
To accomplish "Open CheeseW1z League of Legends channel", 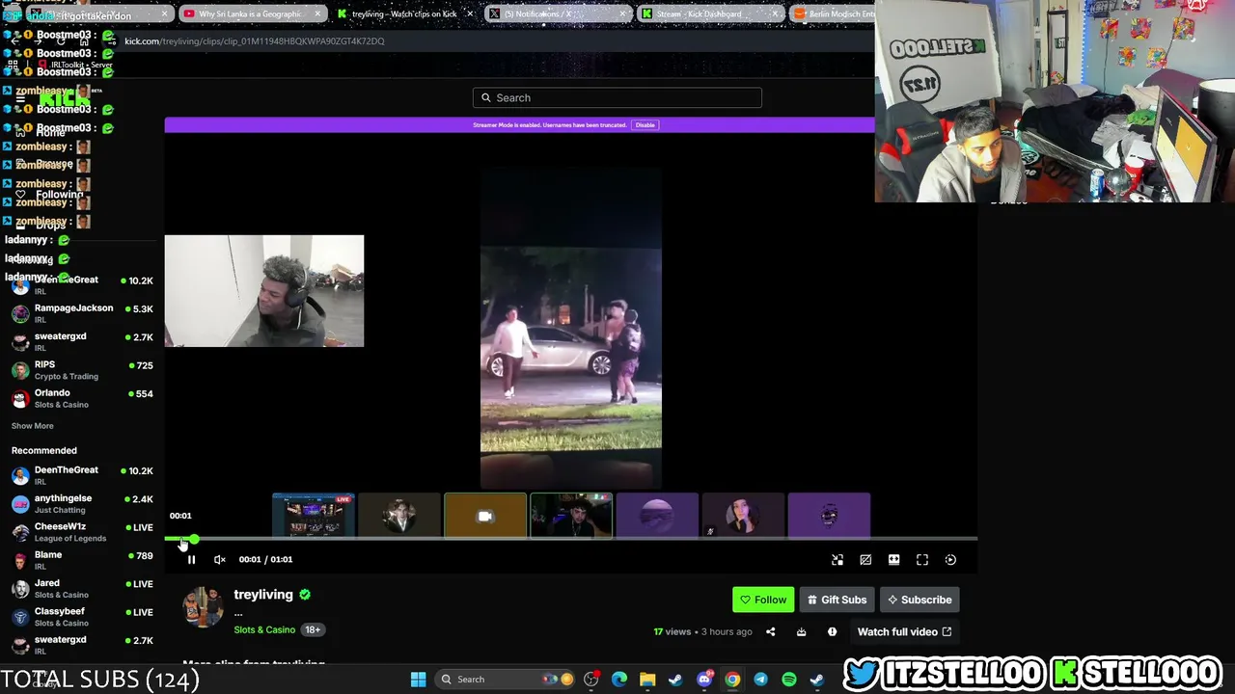I will 82,532.
